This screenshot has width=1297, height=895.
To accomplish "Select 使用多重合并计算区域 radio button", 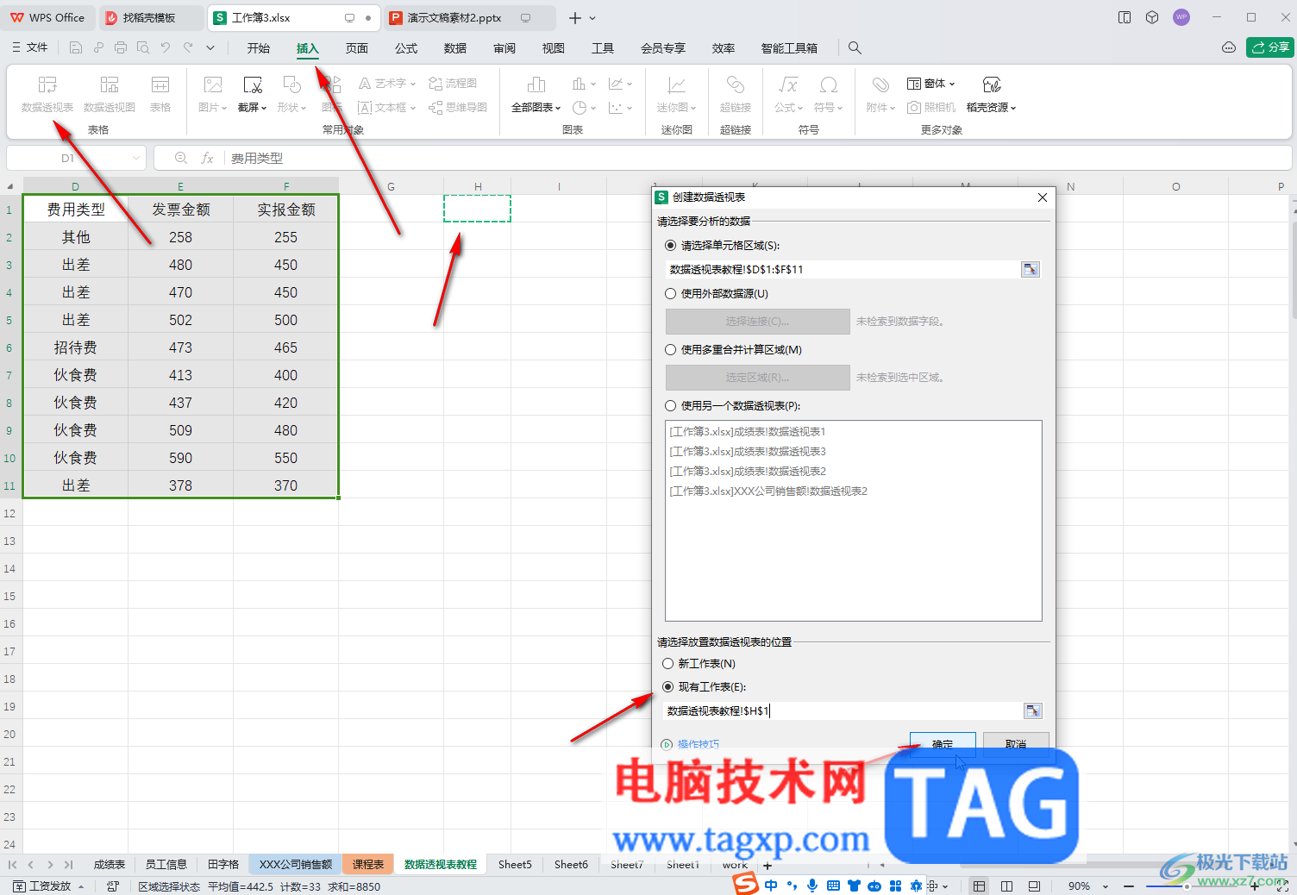I will click(670, 350).
